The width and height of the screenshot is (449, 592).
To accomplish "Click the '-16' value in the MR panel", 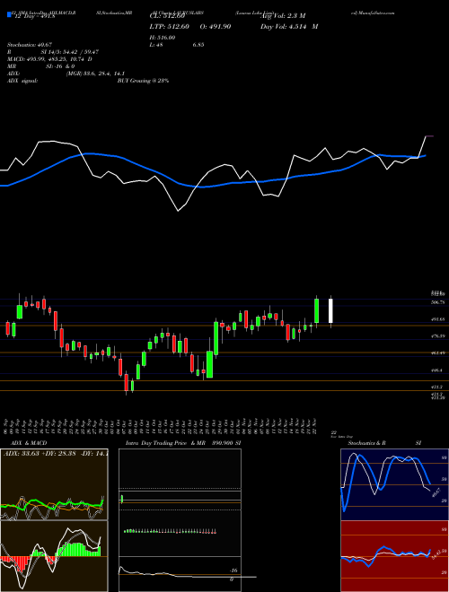I will tap(233, 570).
